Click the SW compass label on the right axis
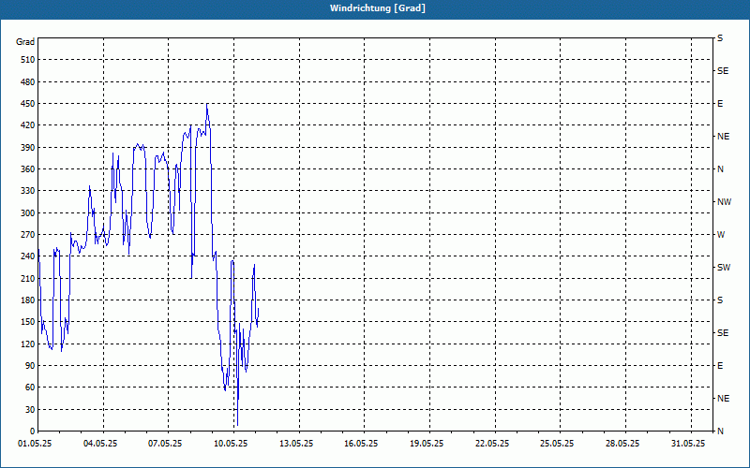Viewport: 750px width, 468px height. click(x=724, y=268)
